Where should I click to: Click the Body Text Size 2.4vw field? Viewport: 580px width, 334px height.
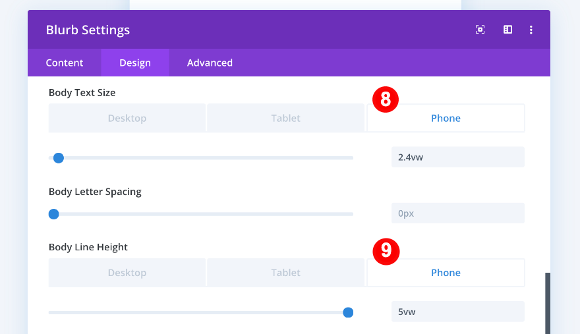point(457,157)
